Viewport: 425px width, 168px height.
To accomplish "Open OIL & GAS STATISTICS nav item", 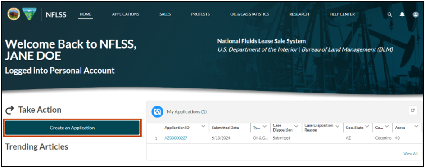I will [249, 14].
